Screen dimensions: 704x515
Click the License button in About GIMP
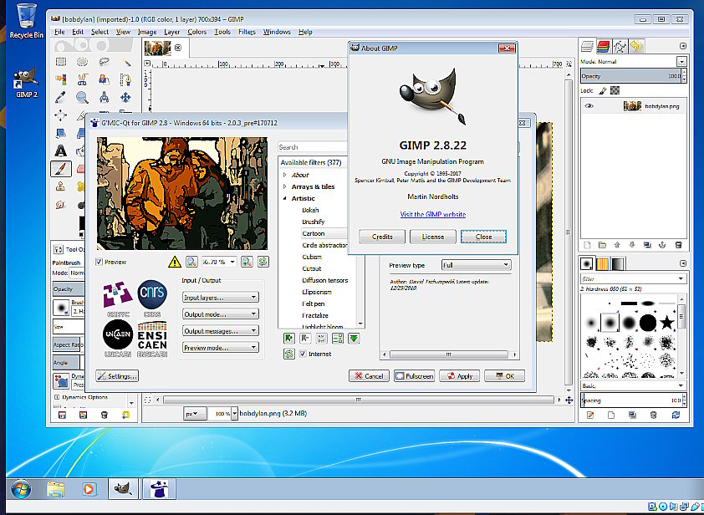(x=433, y=237)
